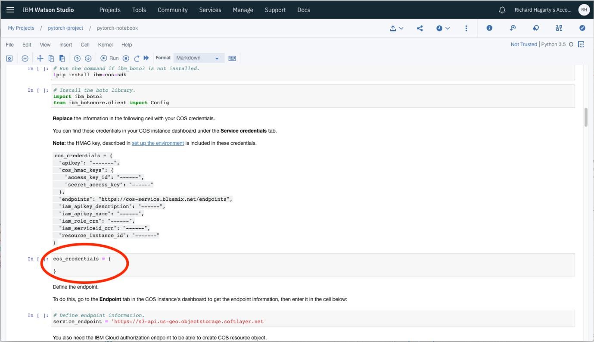Click the Share notebook icon

click(x=420, y=28)
